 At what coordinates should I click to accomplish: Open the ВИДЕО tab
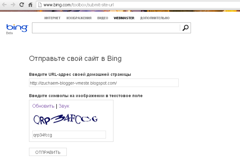coord(103,18)
